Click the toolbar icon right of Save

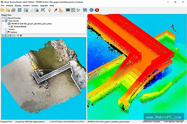[x=26, y=10]
